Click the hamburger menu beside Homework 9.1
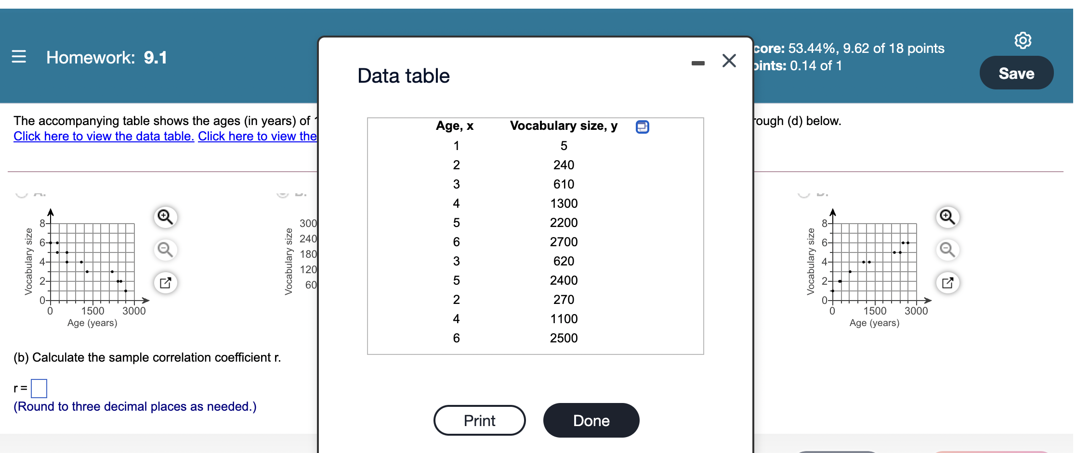The height and width of the screenshot is (453, 1077). point(19,57)
